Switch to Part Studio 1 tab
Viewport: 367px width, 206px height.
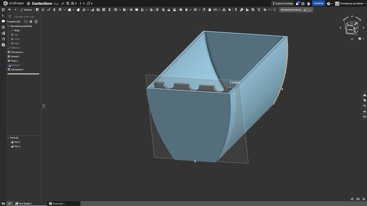tap(25, 203)
